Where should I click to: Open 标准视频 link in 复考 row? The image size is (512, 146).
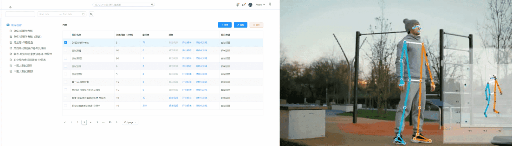(x=173, y=98)
